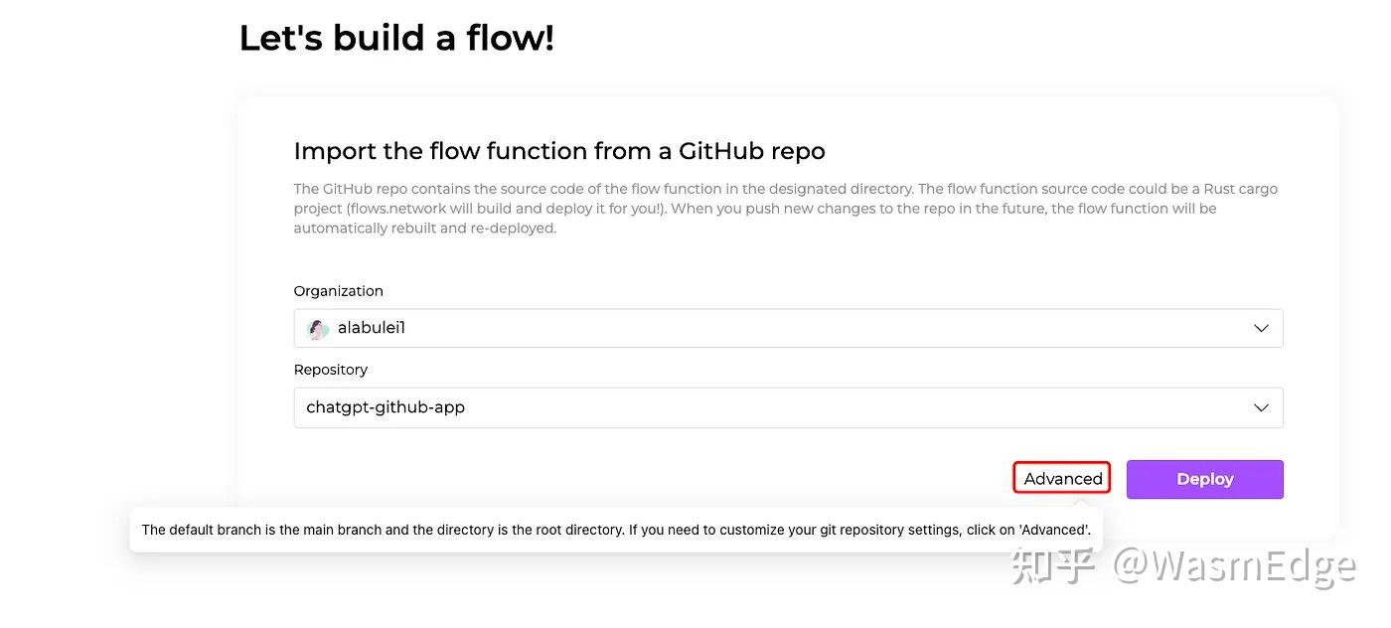This screenshot has width=1391, height=628.
Task: Expand the Organization dropdown chevron
Action: pos(1261,328)
